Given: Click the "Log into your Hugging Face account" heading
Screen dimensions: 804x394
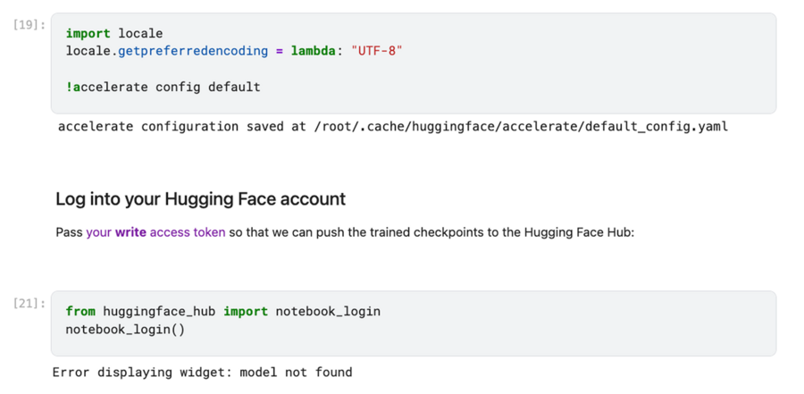Looking at the screenshot, I should point(200,198).
